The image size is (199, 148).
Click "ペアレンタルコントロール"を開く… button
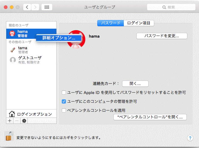tap(150, 117)
